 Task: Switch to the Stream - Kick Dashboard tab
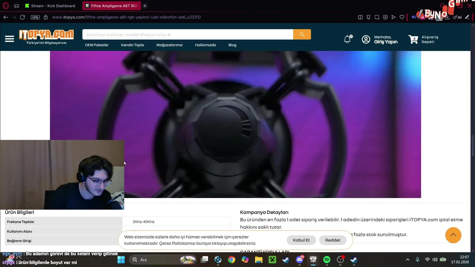pyautogui.click(x=50, y=6)
